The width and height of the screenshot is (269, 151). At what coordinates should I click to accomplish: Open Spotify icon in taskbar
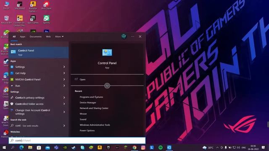pyautogui.click(x=161, y=147)
